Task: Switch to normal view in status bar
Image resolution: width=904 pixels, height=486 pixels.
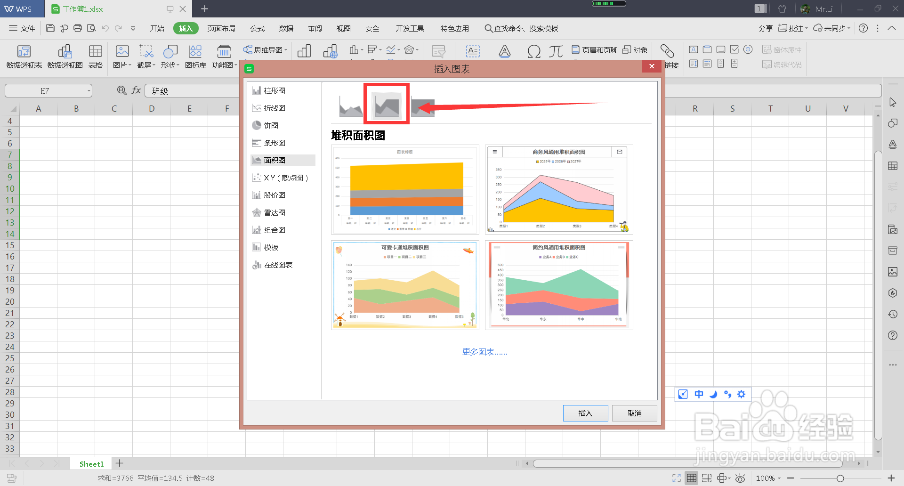Action: click(691, 478)
